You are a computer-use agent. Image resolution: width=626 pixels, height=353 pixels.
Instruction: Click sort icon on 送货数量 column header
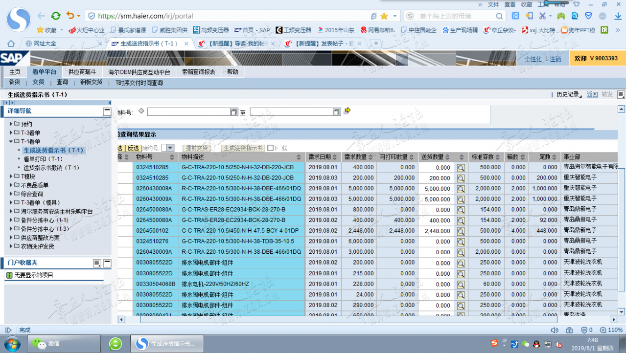pyautogui.click(x=448, y=157)
